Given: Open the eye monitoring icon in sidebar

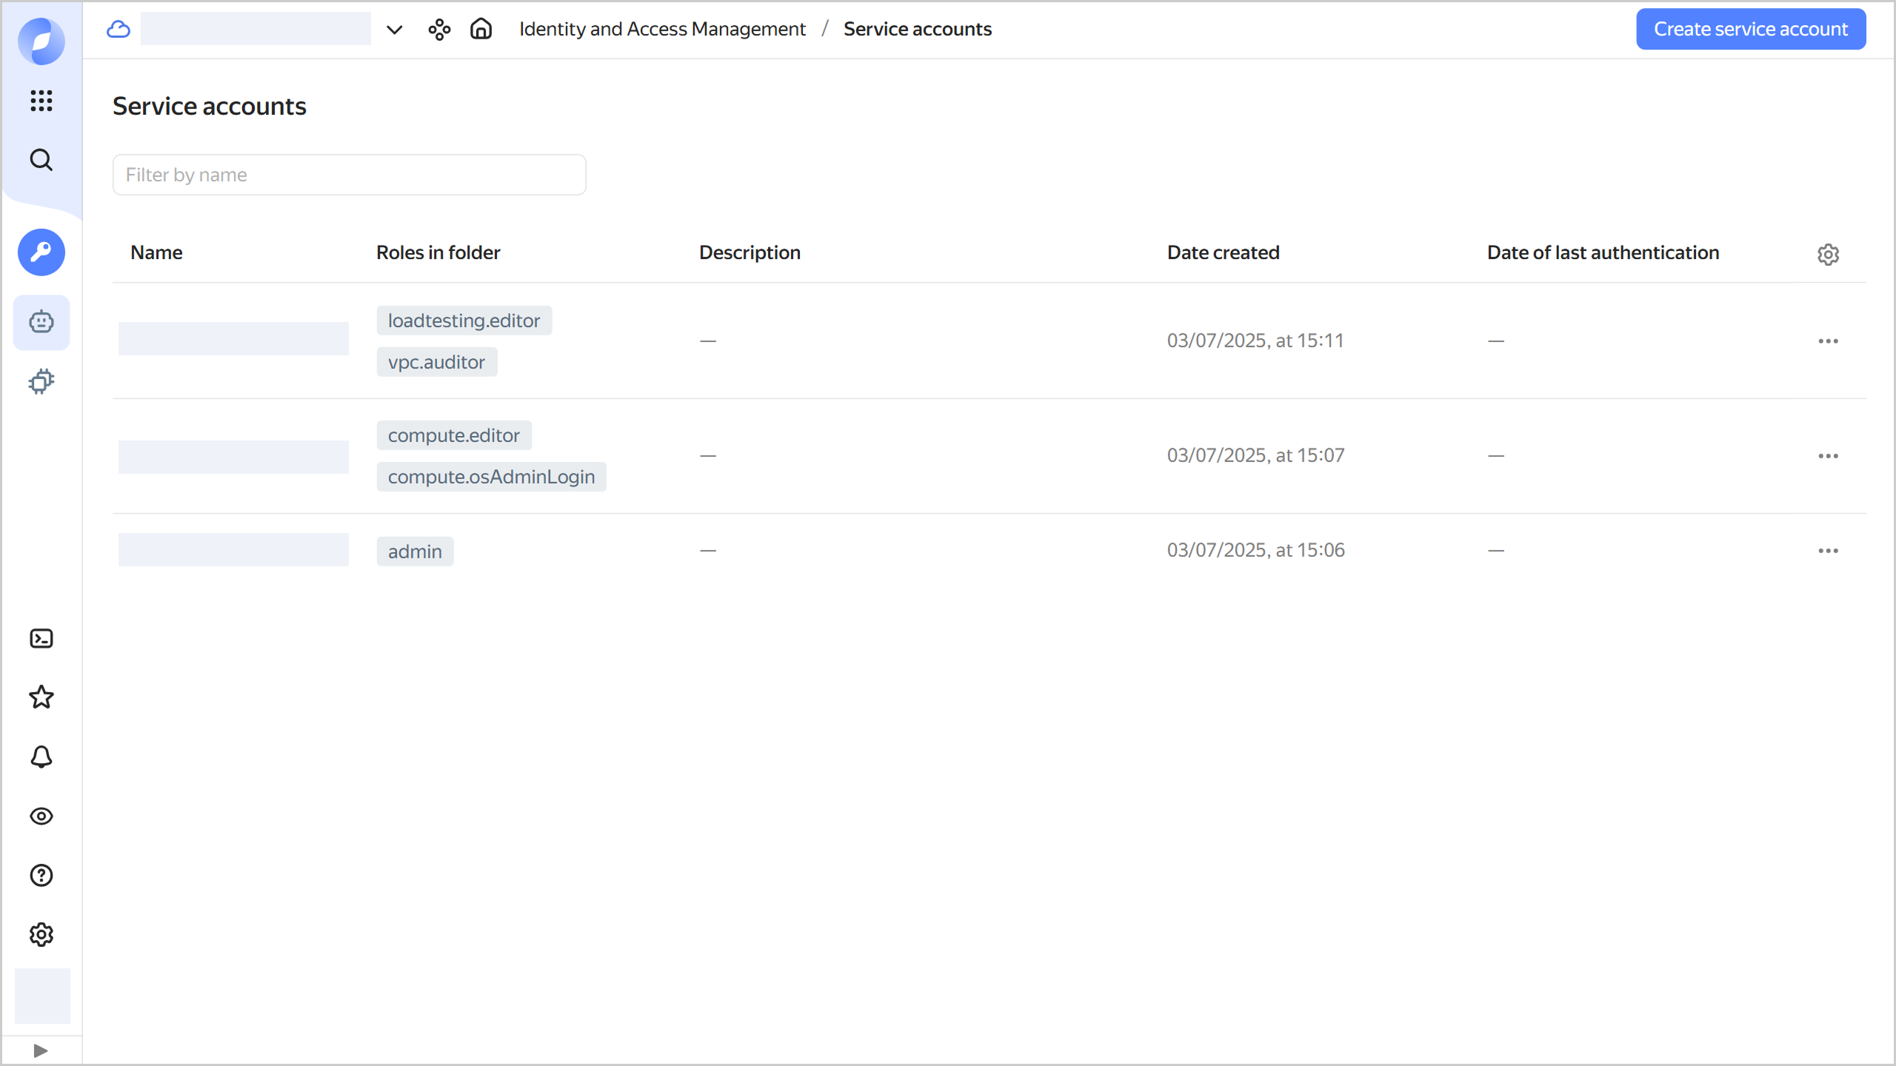Looking at the screenshot, I should [41, 816].
